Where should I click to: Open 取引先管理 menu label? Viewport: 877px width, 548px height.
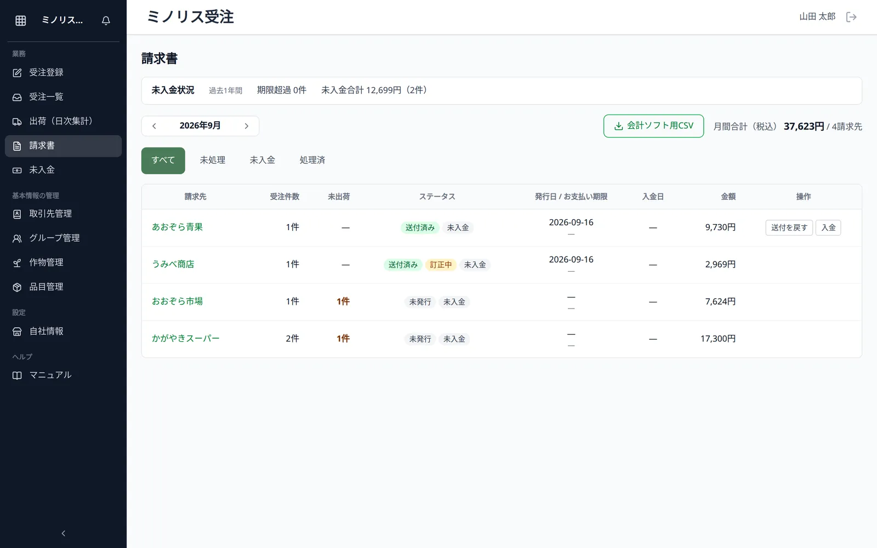tap(50, 214)
